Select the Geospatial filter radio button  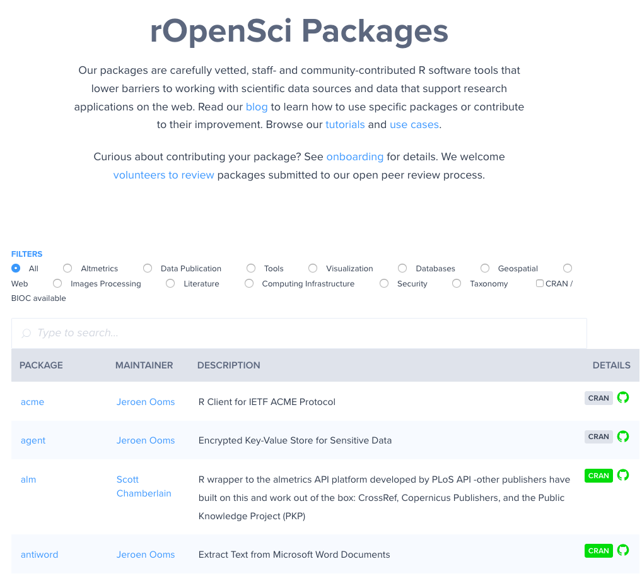pyautogui.click(x=485, y=268)
